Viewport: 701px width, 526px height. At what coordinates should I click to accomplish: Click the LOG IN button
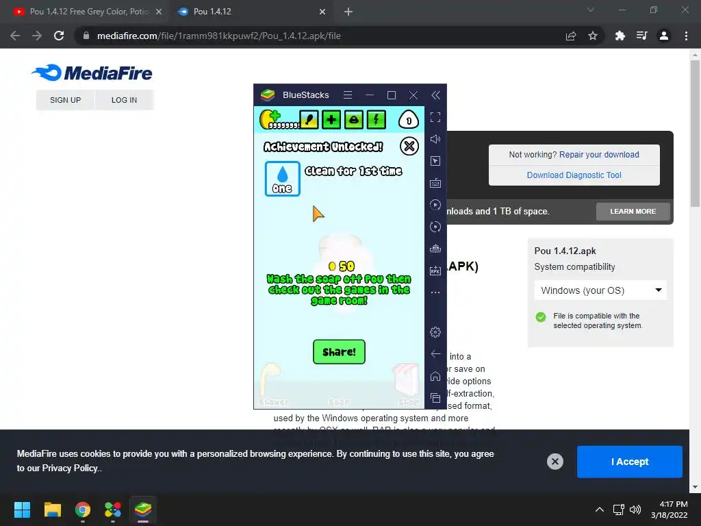coord(125,100)
